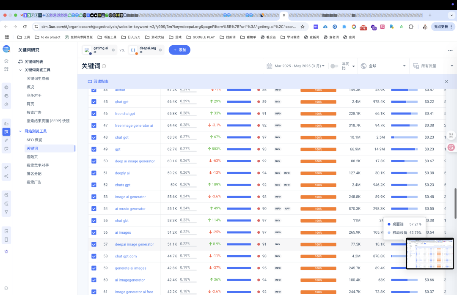Click the 完成更新 browser button
Viewport: 457px width, 295px height.
coord(443,27)
